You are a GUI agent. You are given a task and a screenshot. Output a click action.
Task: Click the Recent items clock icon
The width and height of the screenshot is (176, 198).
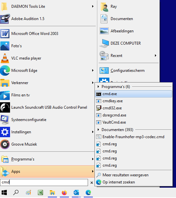[104, 56]
